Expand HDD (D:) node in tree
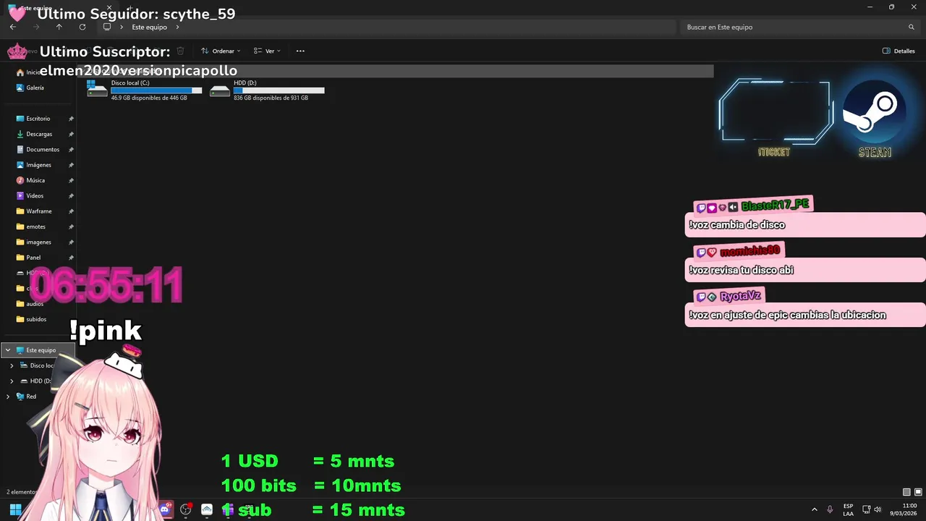The width and height of the screenshot is (926, 521). (12, 381)
